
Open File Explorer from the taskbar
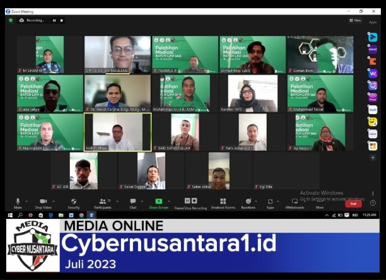coord(61,215)
